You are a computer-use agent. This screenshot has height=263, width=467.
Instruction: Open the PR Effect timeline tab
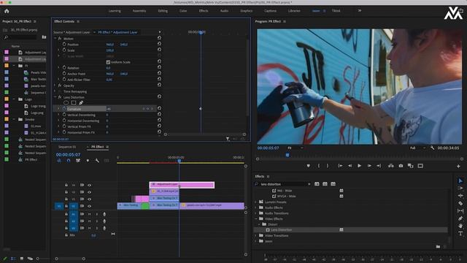tap(97, 147)
